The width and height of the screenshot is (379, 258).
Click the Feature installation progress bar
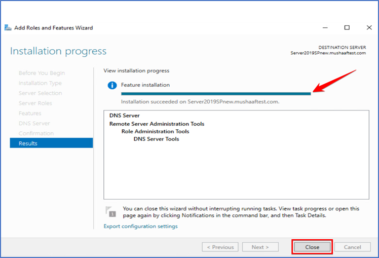(x=216, y=94)
